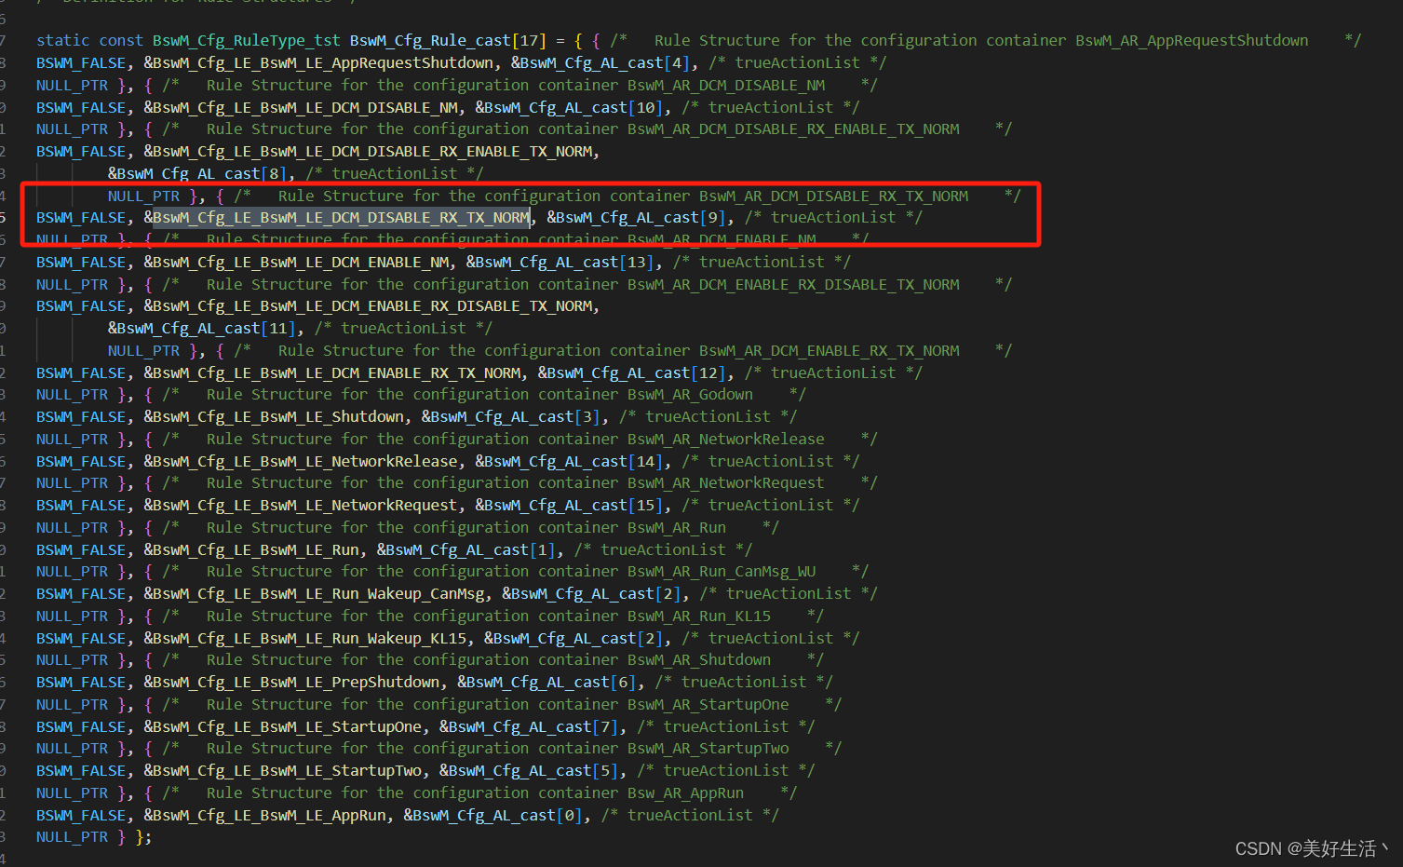Click the &BswM_Cfg_AL_cast[4] reference
The width and height of the screenshot is (1403, 867).
[x=600, y=62]
